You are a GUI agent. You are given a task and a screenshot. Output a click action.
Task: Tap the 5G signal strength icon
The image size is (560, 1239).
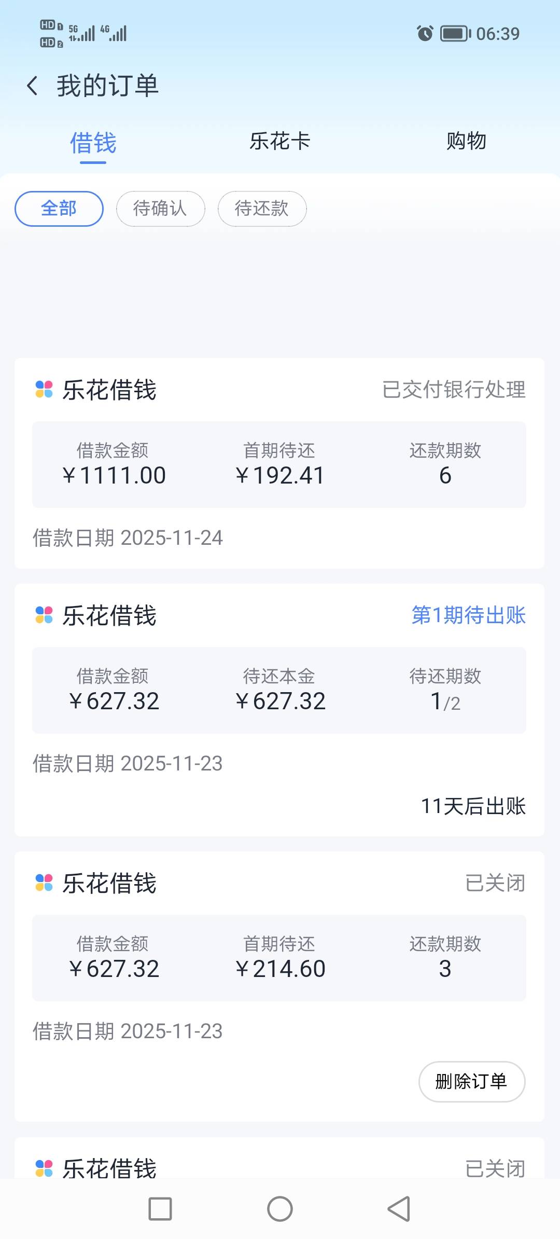pos(82,33)
